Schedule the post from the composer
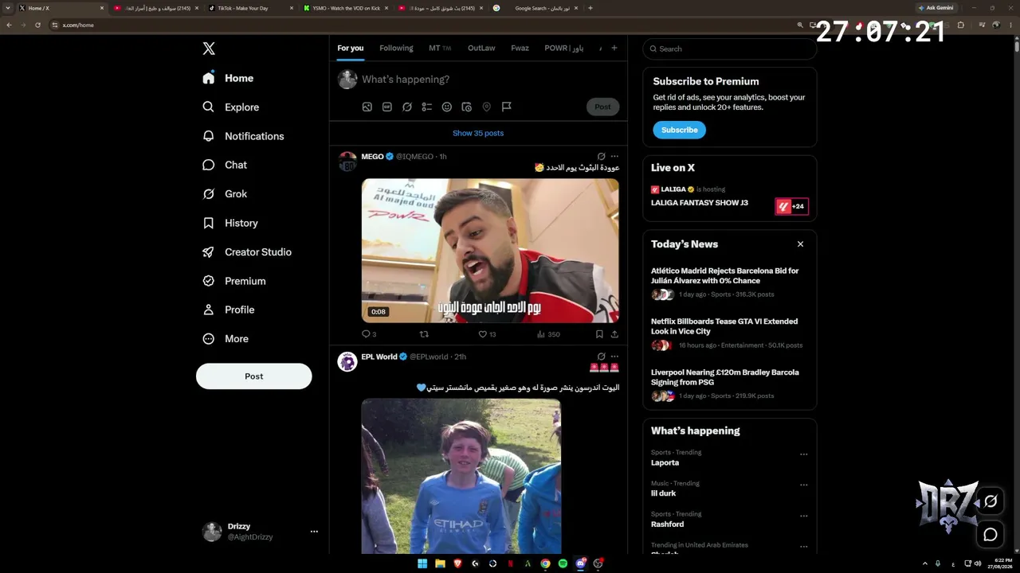This screenshot has width=1020, height=573. pos(467,107)
